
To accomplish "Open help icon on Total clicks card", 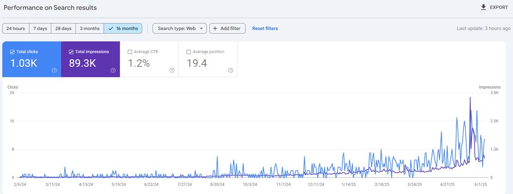I will pos(54,70).
